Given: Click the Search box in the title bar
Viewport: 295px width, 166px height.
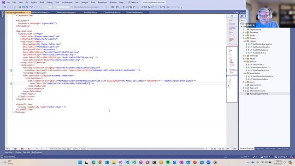Looking at the screenshot, I should pos(133,2).
